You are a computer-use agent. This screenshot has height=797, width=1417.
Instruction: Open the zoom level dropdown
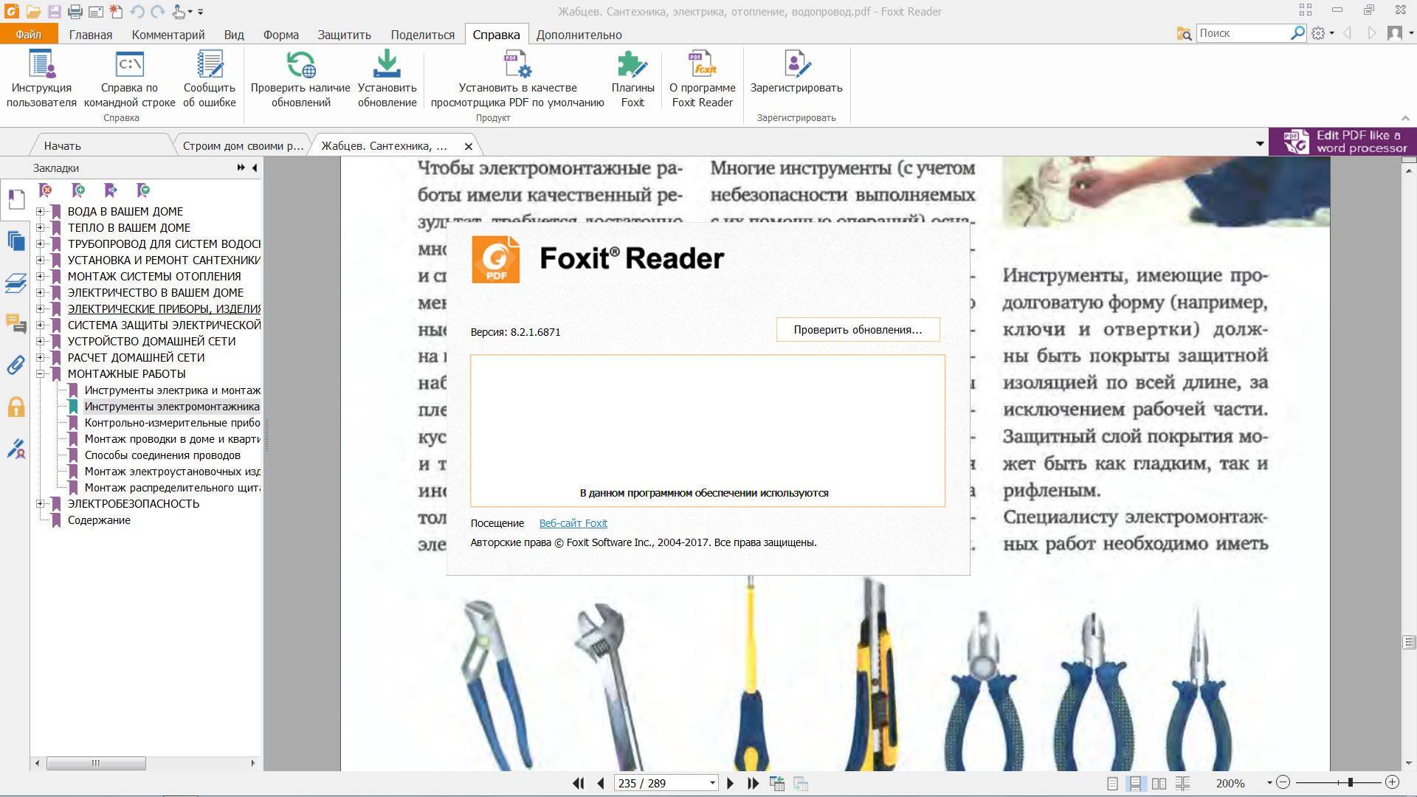click(1269, 783)
